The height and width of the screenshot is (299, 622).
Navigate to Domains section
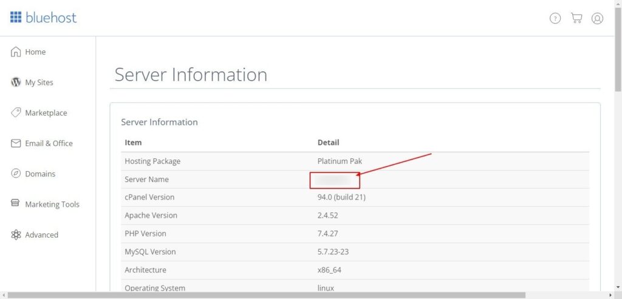click(40, 174)
